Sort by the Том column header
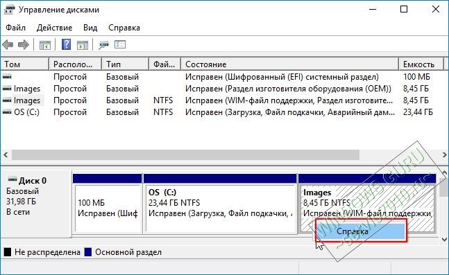Screen dimensions: 449x275 (24, 64)
